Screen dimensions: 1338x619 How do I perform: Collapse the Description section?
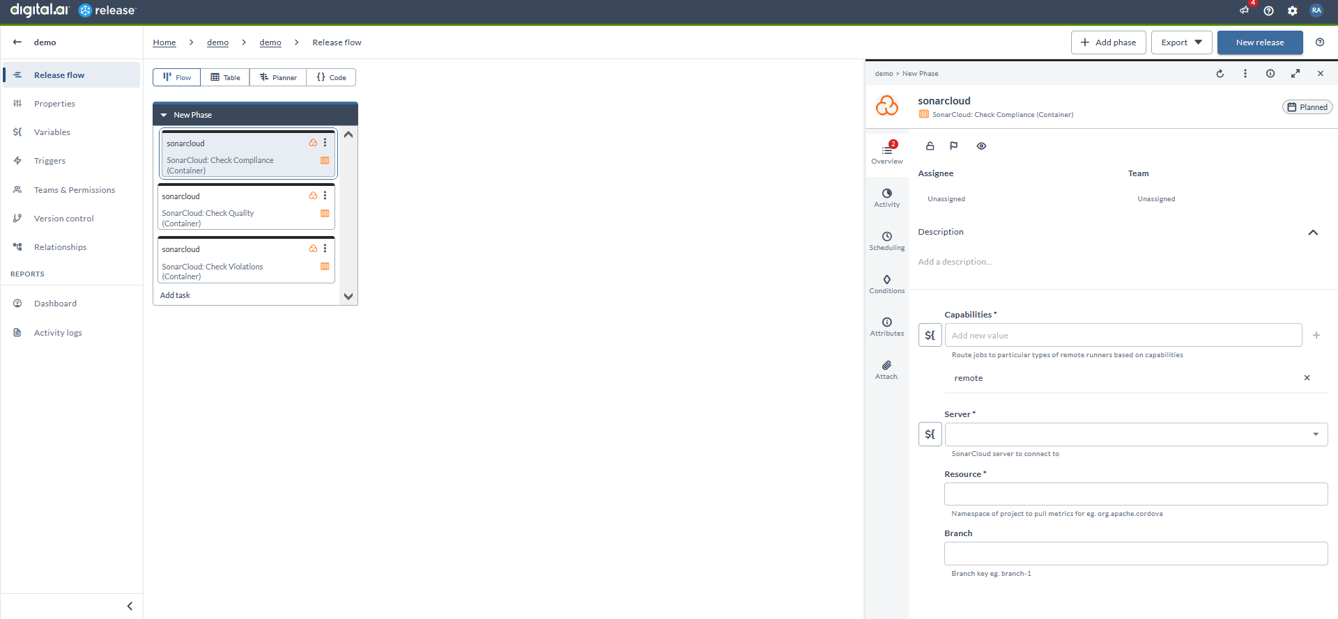(x=1313, y=233)
